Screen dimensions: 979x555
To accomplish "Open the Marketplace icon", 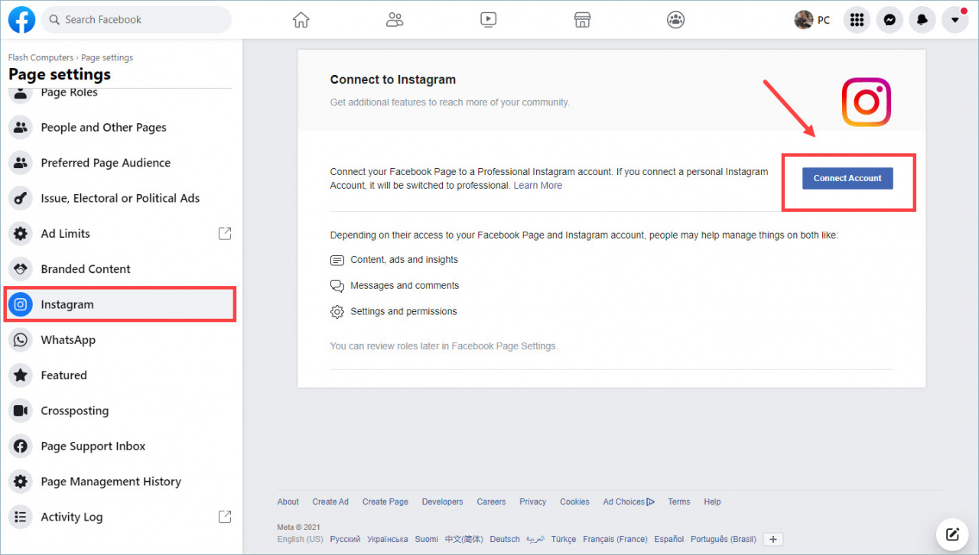I will [x=582, y=20].
